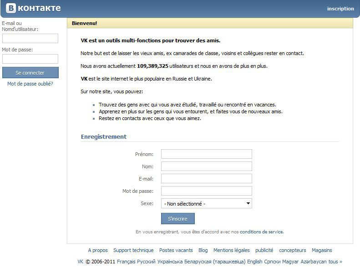
Task: Switch language to Беларуская (тарашкевіца)
Action: coord(215,262)
